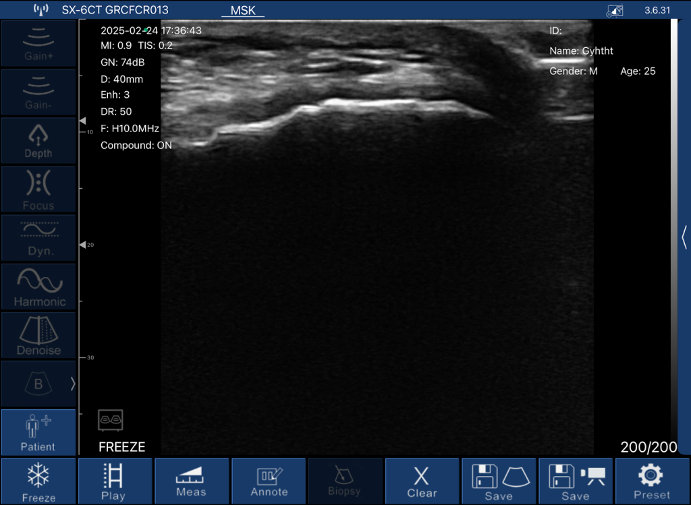Open the Meas measurement tools
691x505 pixels.
click(x=192, y=481)
